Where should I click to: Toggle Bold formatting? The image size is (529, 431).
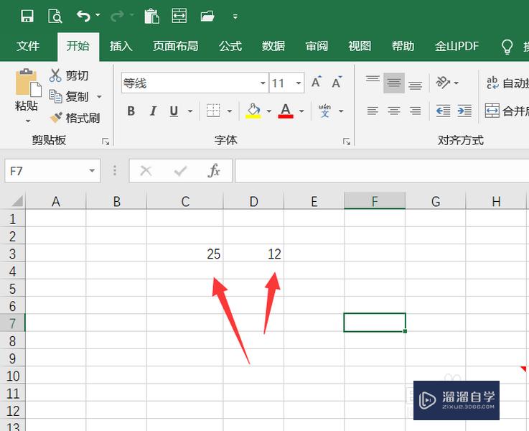coord(131,111)
